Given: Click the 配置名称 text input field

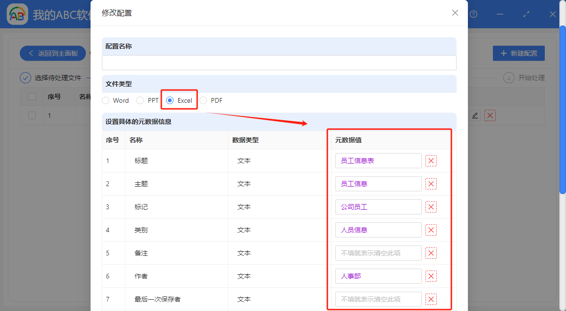Looking at the screenshot, I should [x=279, y=63].
